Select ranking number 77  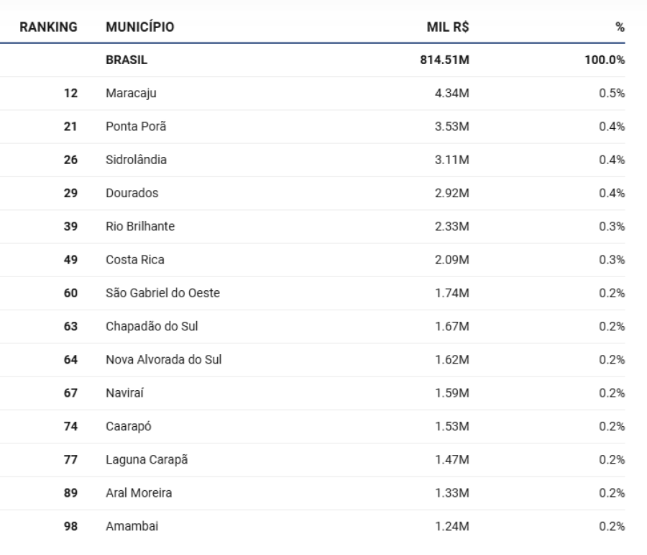[x=70, y=460]
